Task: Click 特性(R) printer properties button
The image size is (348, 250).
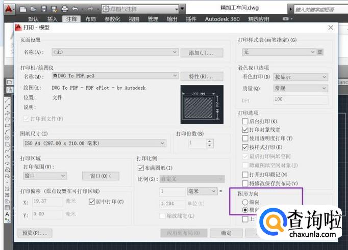Action: pos(202,76)
